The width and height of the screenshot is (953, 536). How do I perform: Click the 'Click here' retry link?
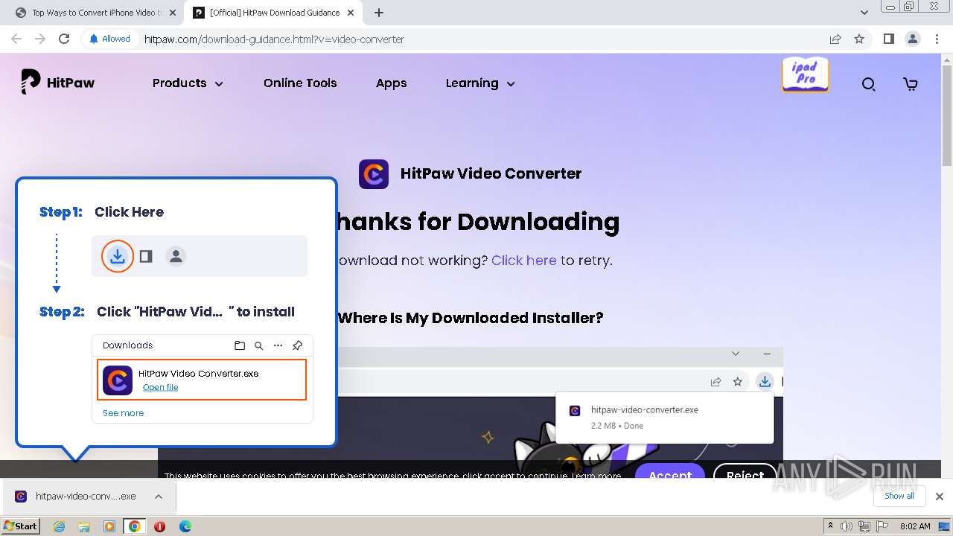[x=523, y=261]
